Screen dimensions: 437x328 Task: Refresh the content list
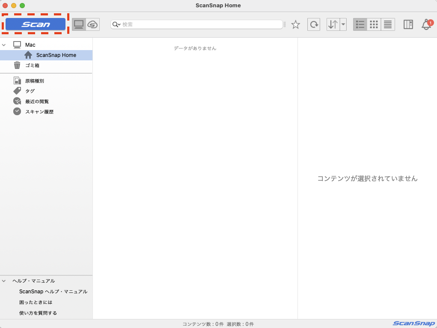(314, 24)
